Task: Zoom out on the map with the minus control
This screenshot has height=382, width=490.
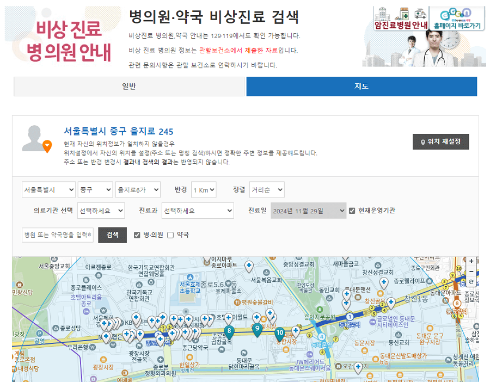Action: [x=471, y=271]
